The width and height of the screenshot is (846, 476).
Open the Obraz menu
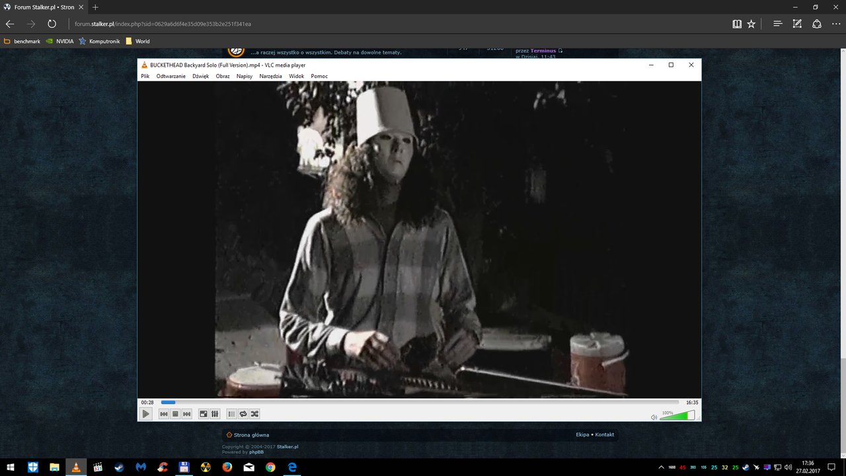pos(223,76)
